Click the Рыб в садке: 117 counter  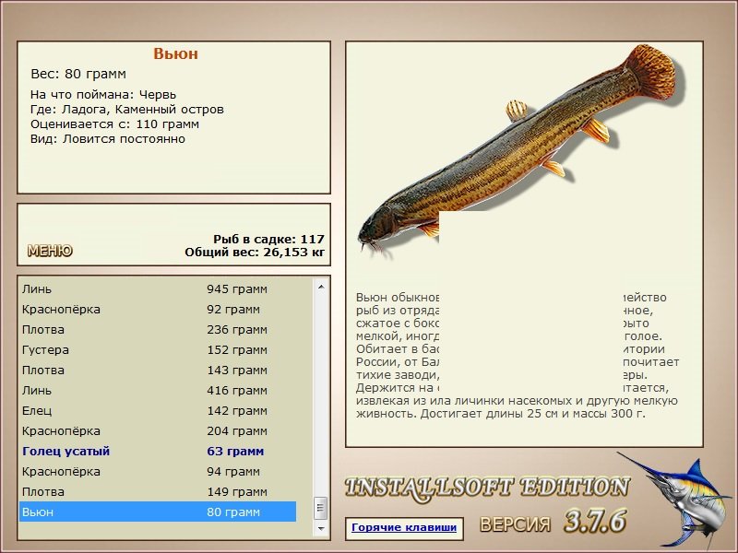pyautogui.click(x=268, y=239)
